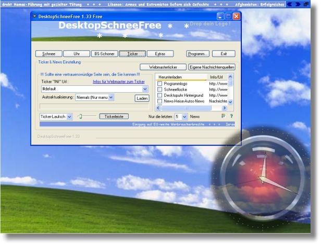Open the Ticker-Laufschrift dropdown
This screenshot has height=244, width=321.
click(x=69, y=117)
